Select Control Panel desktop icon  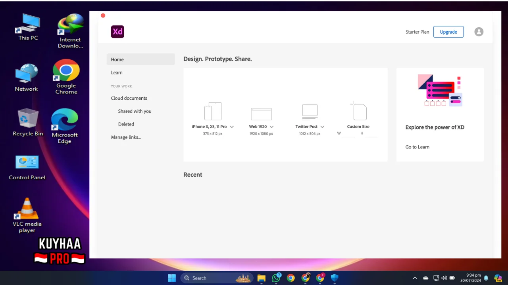tap(27, 167)
